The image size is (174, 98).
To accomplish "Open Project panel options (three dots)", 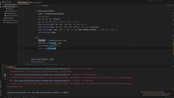I will [14, 2].
